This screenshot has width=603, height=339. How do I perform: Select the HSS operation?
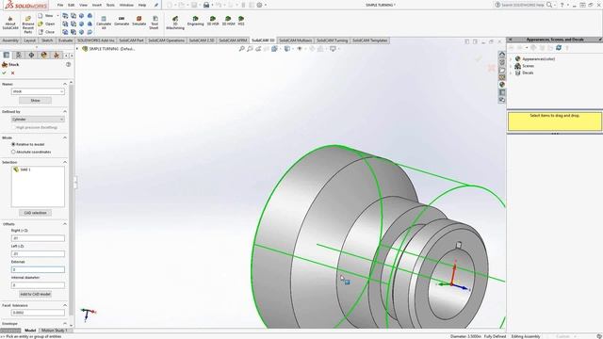241,21
